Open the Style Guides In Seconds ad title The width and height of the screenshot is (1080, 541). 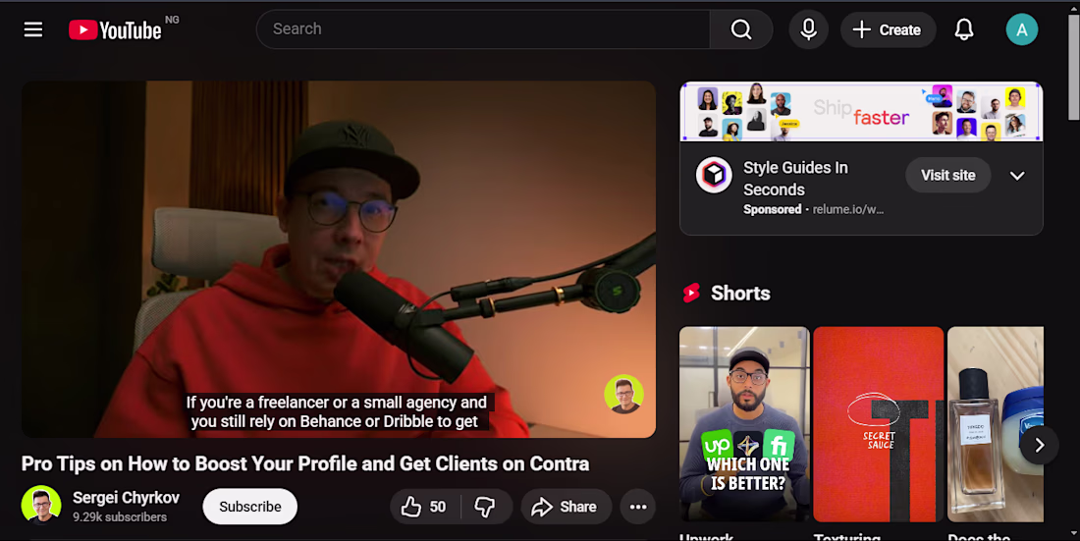click(x=795, y=178)
